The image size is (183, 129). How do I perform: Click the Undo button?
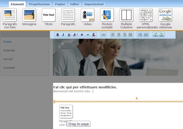pos(156,35)
